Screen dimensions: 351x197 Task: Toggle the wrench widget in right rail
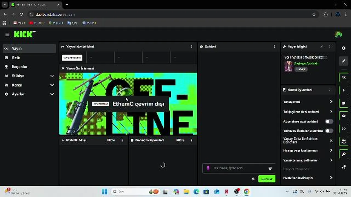344,154
